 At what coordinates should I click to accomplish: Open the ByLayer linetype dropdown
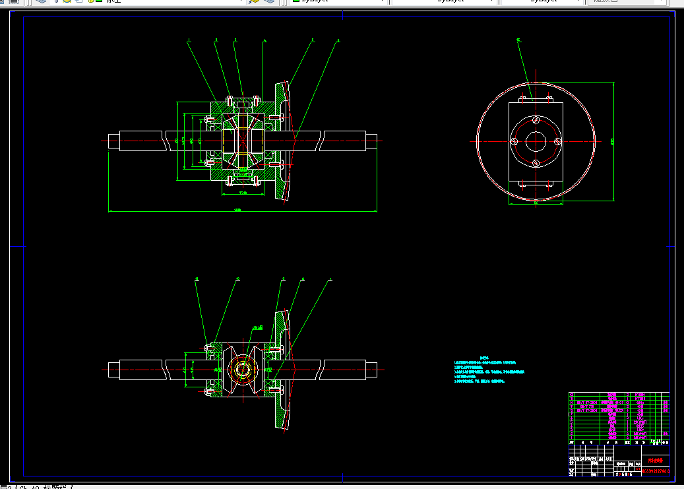point(445,1)
